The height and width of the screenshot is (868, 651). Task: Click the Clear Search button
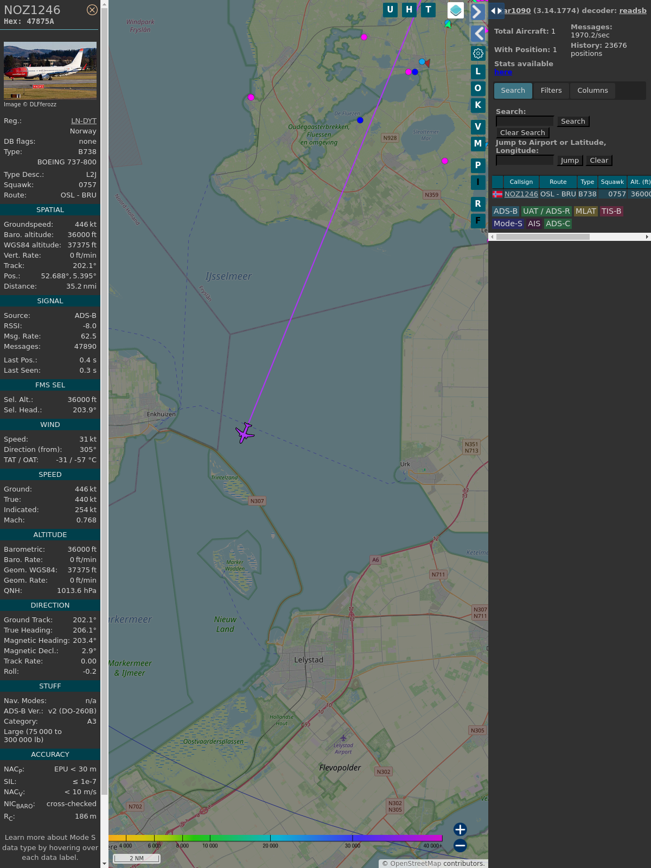pyautogui.click(x=522, y=133)
